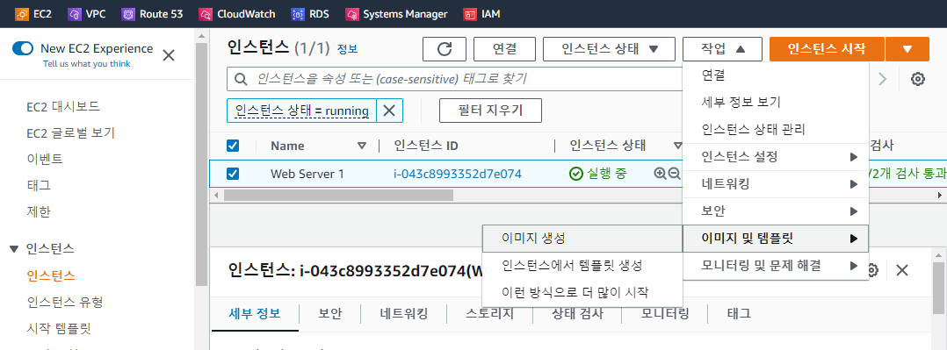Image resolution: width=947 pixels, height=350 pixels.
Task: Refresh the instances list
Action: tap(445, 49)
